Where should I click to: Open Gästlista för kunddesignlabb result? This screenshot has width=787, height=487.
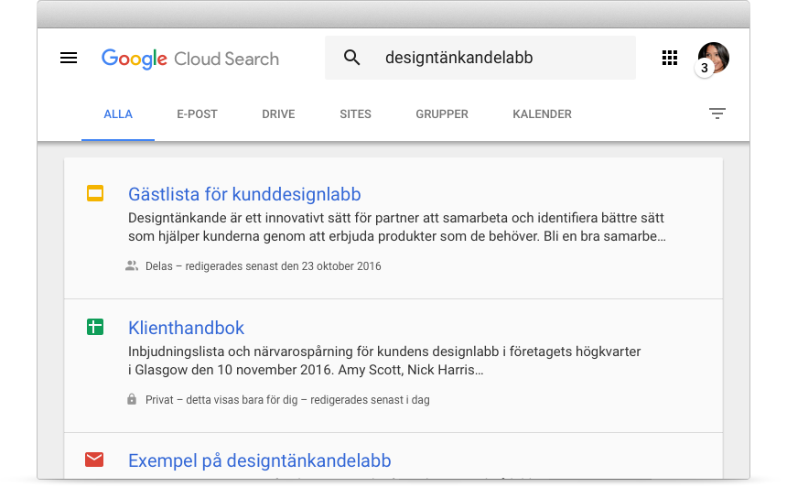(x=244, y=194)
